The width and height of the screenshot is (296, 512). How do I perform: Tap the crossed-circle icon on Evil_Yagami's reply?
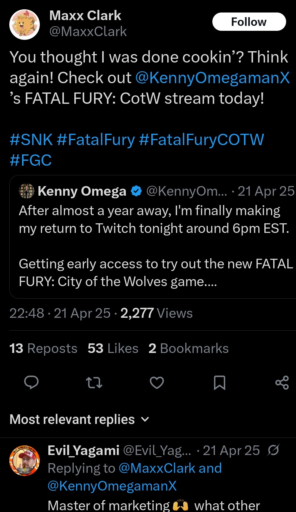[x=273, y=450]
